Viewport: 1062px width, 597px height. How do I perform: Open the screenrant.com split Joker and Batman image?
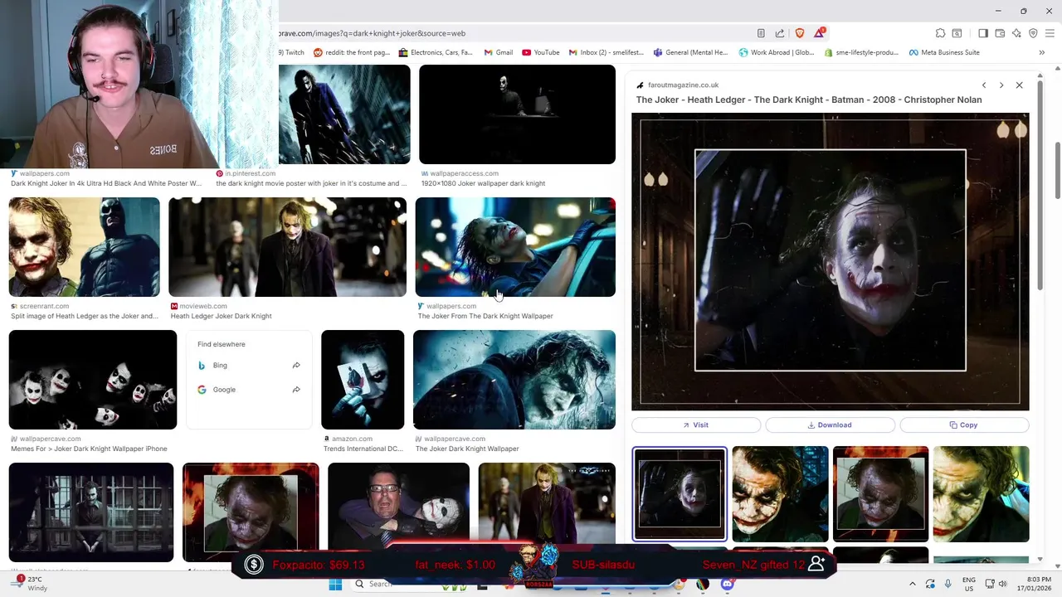pyautogui.click(x=84, y=247)
